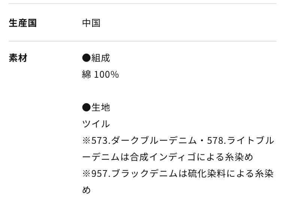Click the 素材 row label
Viewport: 282px width, 202px height.
[18, 58]
